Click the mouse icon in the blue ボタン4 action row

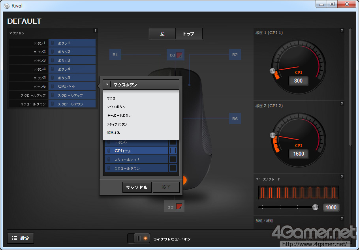pyautogui.click(x=53, y=69)
